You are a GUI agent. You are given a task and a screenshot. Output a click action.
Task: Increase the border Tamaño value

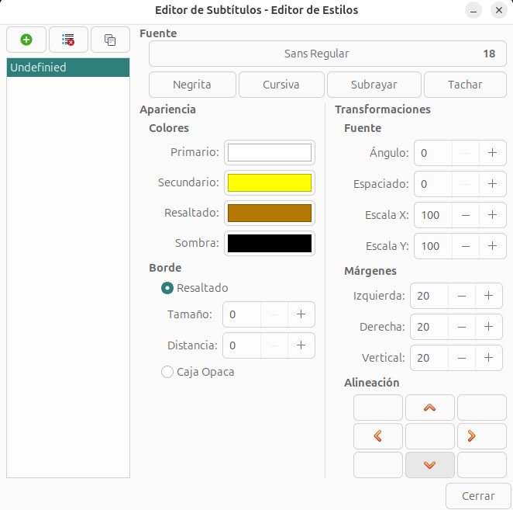coord(301,314)
